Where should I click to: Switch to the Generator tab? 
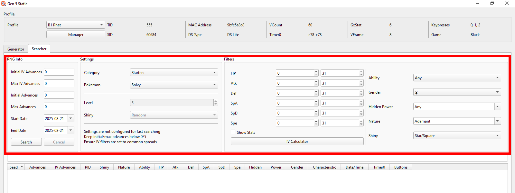coord(16,49)
